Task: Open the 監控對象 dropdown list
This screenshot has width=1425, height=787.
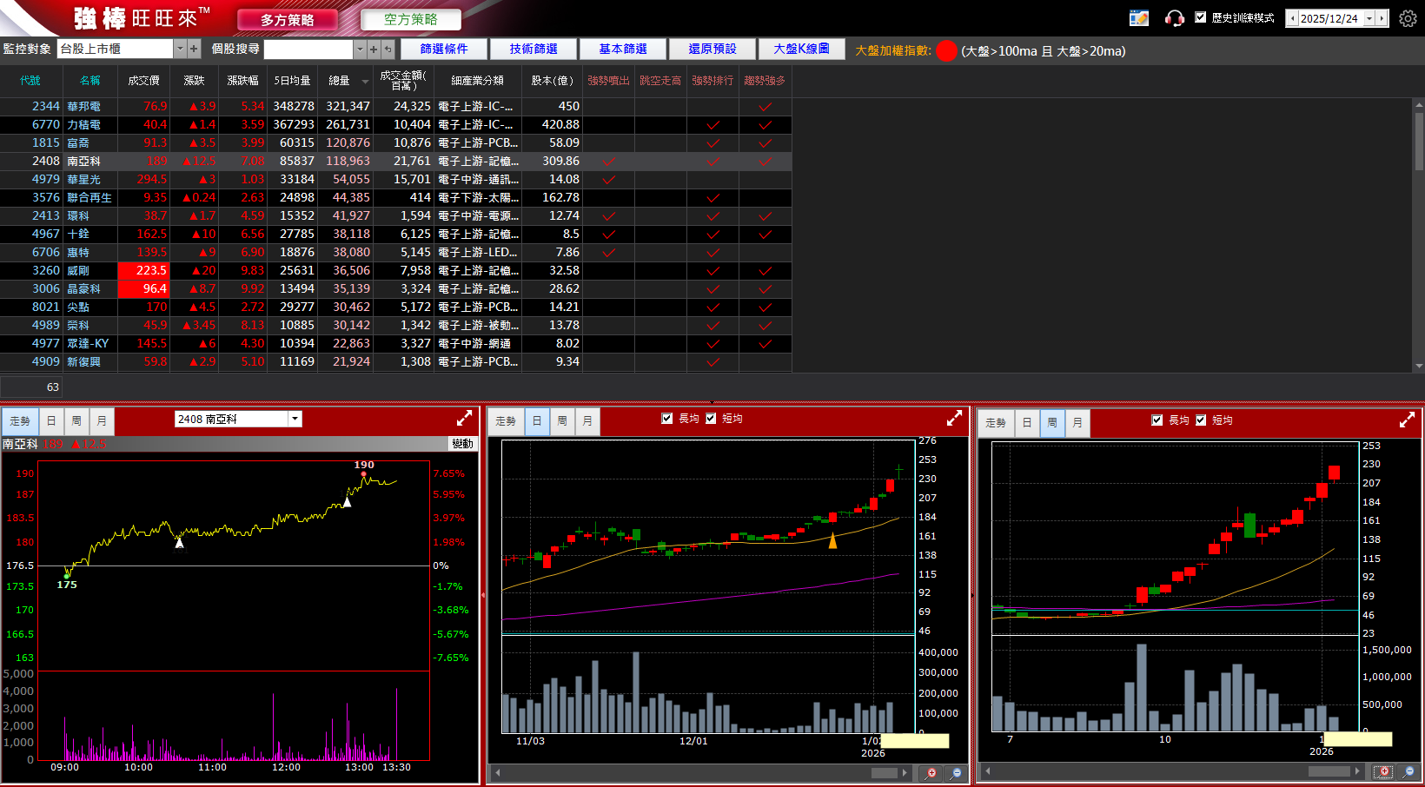Action: tap(180, 50)
